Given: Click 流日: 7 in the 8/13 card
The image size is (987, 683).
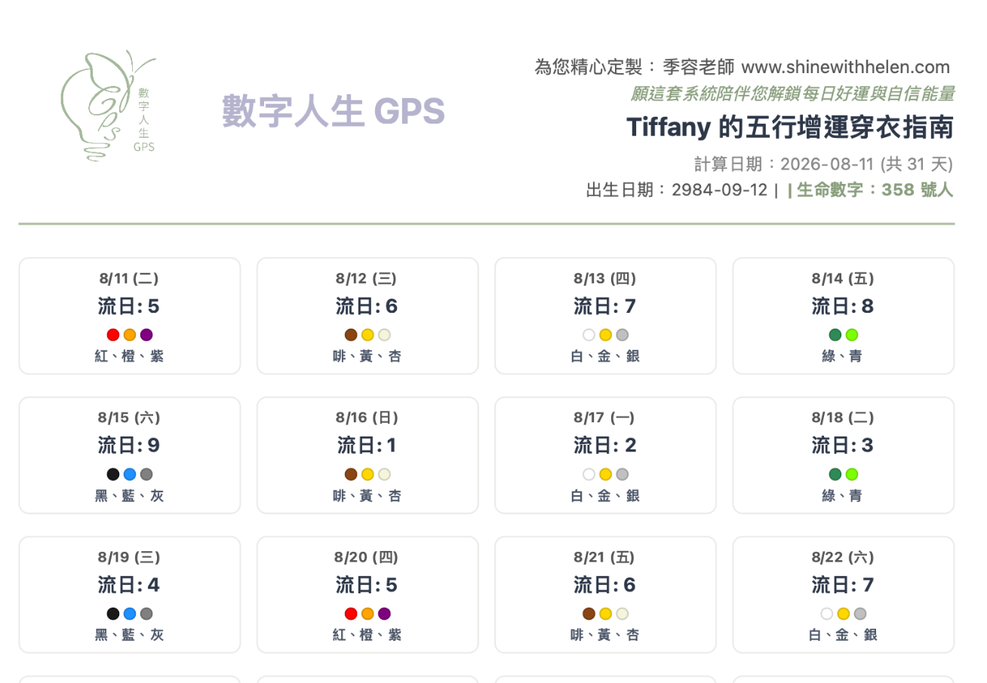Looking at the screenshot, I should [x=604, y=306].
